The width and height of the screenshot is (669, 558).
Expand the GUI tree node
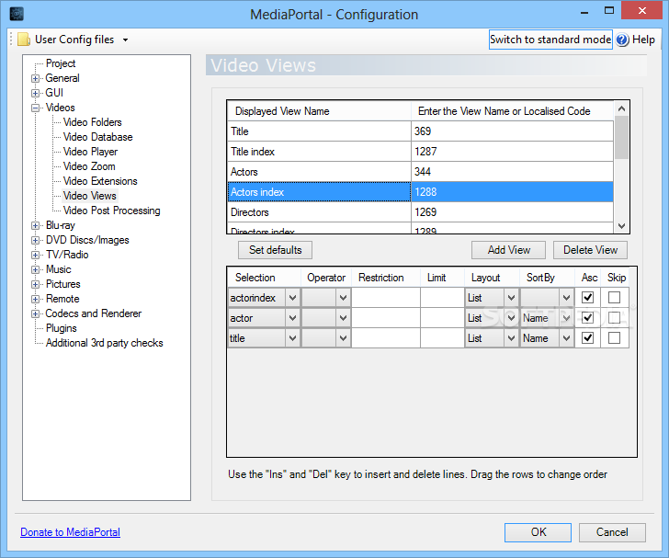(36, 93)
